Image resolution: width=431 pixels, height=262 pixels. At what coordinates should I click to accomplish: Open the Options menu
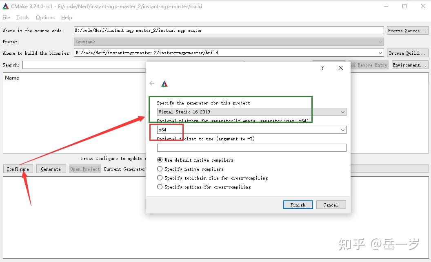point(45,17)
